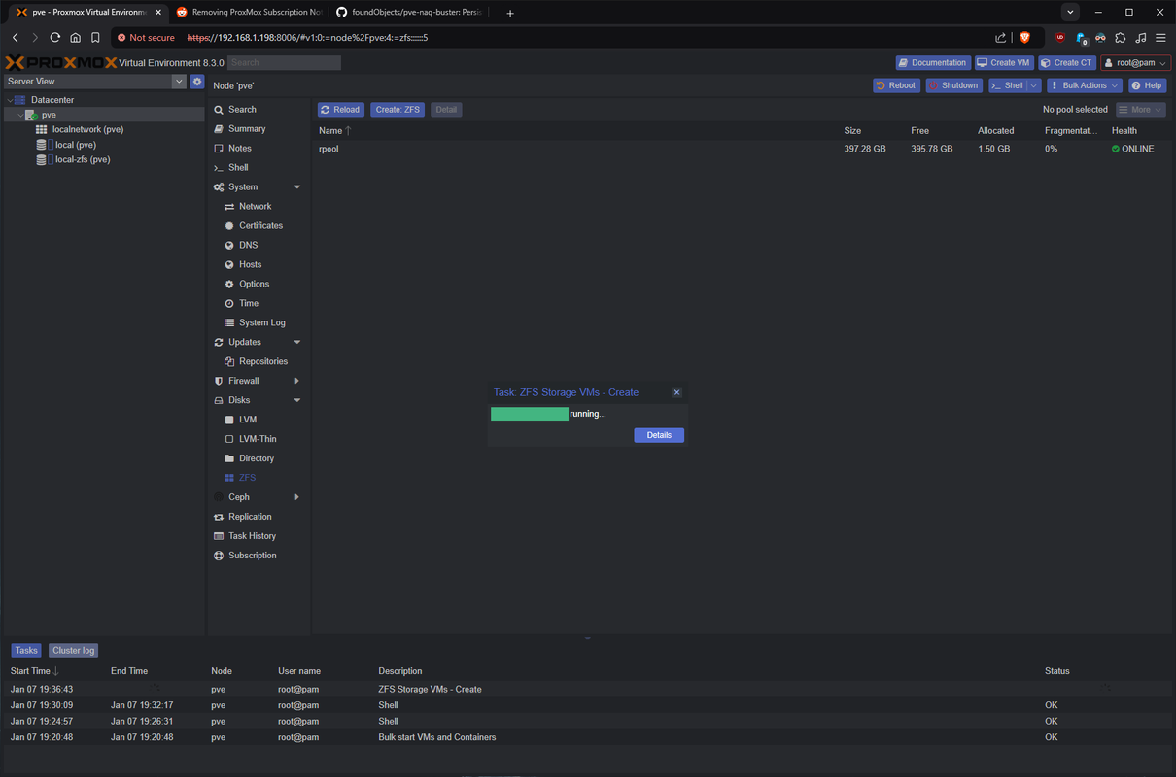
Task: Open Time settings
Action: click(249, 303)
